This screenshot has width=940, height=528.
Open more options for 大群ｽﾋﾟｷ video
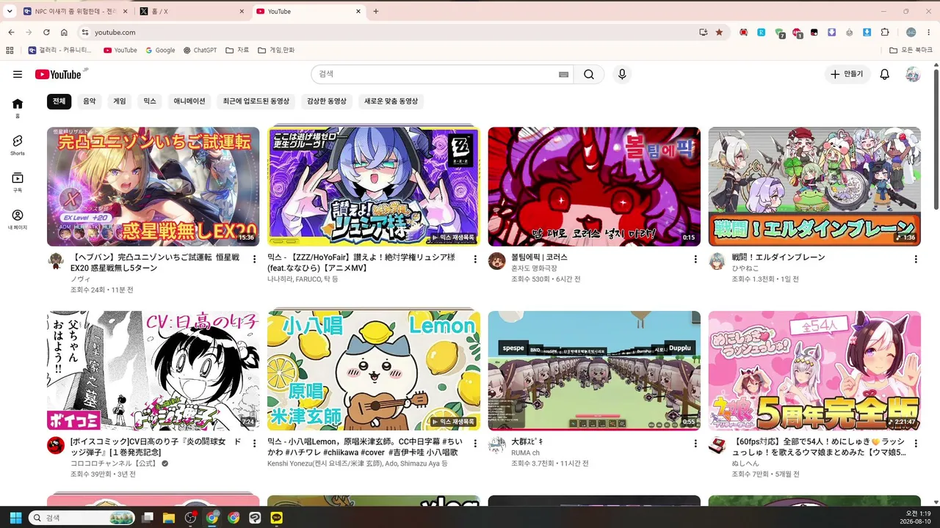click(695, 443)
